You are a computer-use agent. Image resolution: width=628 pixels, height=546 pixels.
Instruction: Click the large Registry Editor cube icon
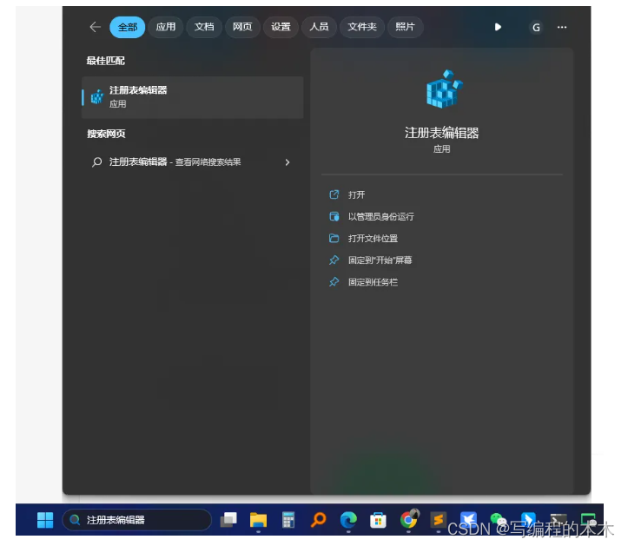point(444,89)
